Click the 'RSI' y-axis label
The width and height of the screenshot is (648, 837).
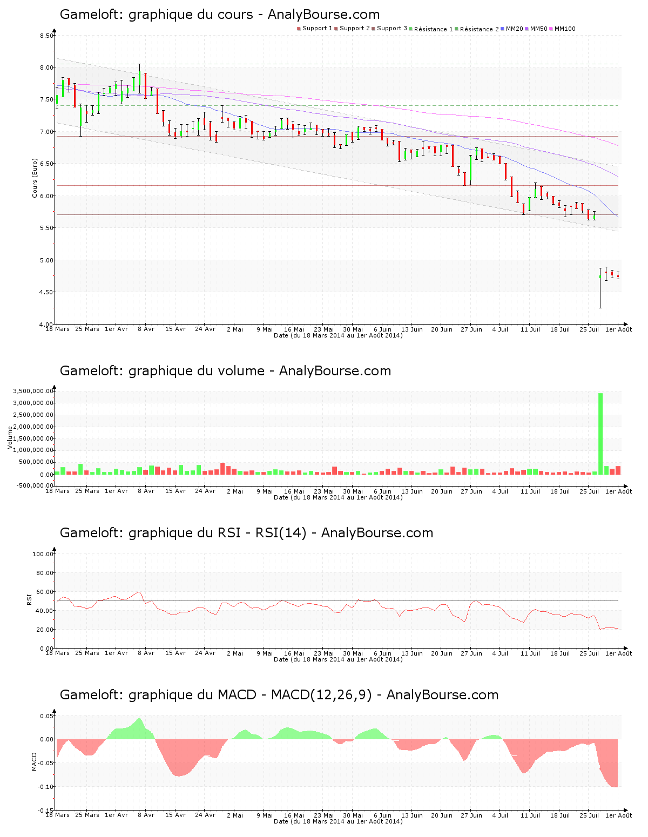pyautogui.click(x=29, y=599)
